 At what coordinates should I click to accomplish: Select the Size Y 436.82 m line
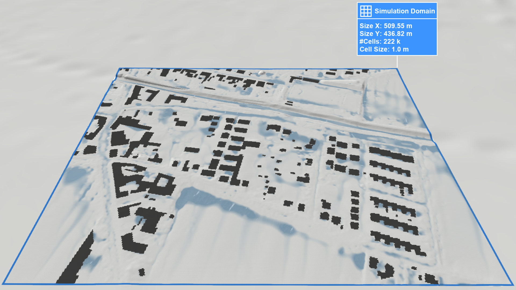(x=386, y=34)
